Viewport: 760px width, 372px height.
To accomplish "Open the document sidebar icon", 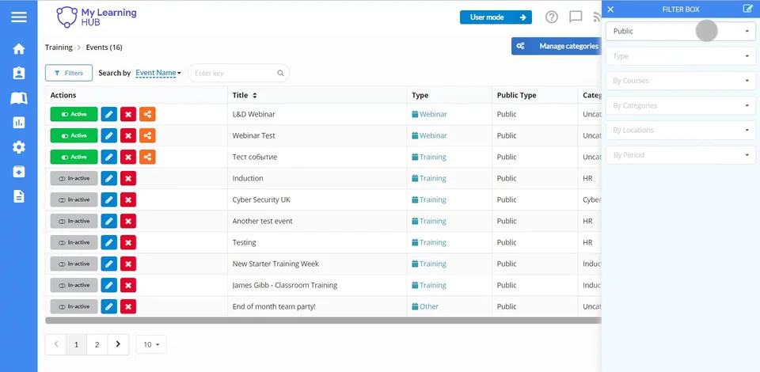I will (19, 196).
